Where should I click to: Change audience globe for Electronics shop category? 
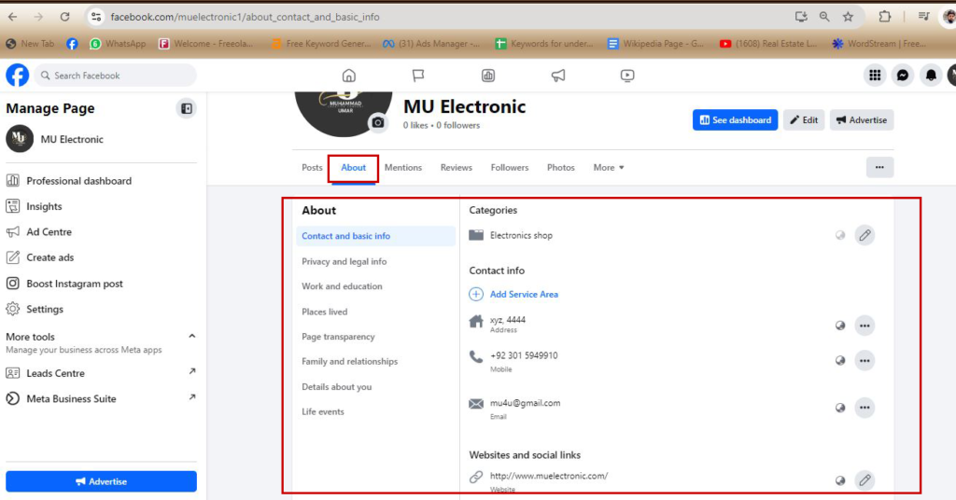pos(840,235)
